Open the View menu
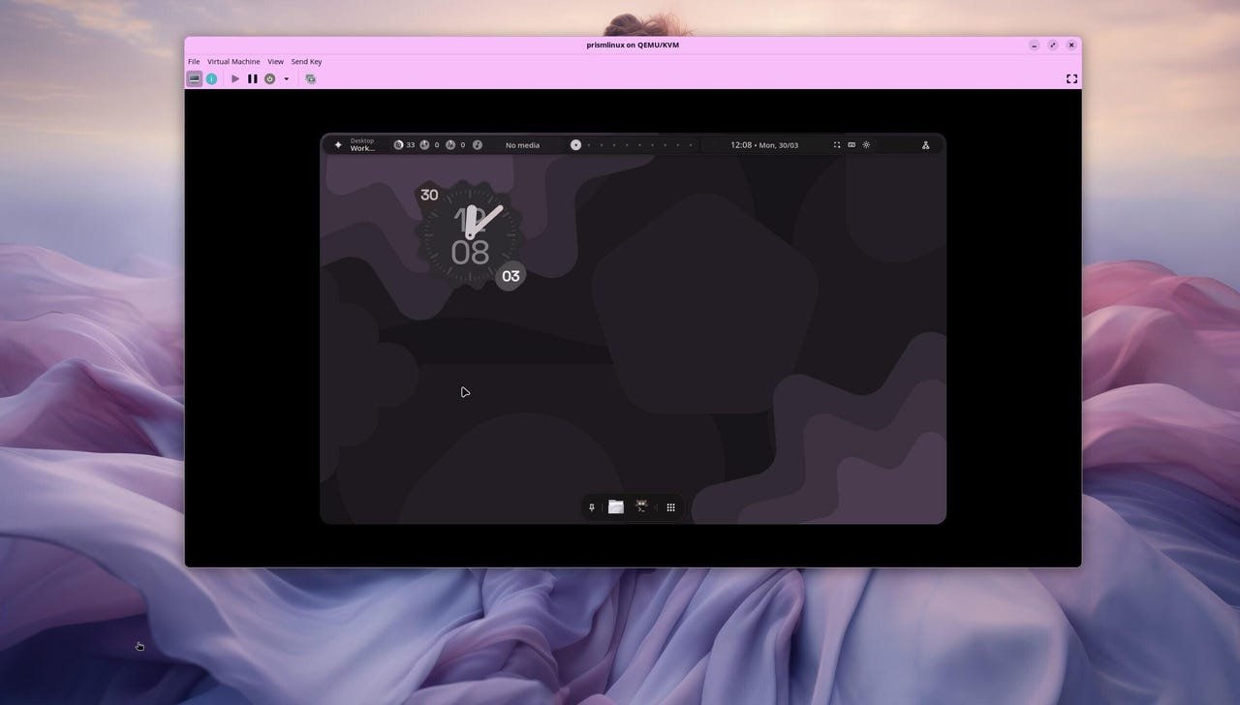 (x=276, y=61)
